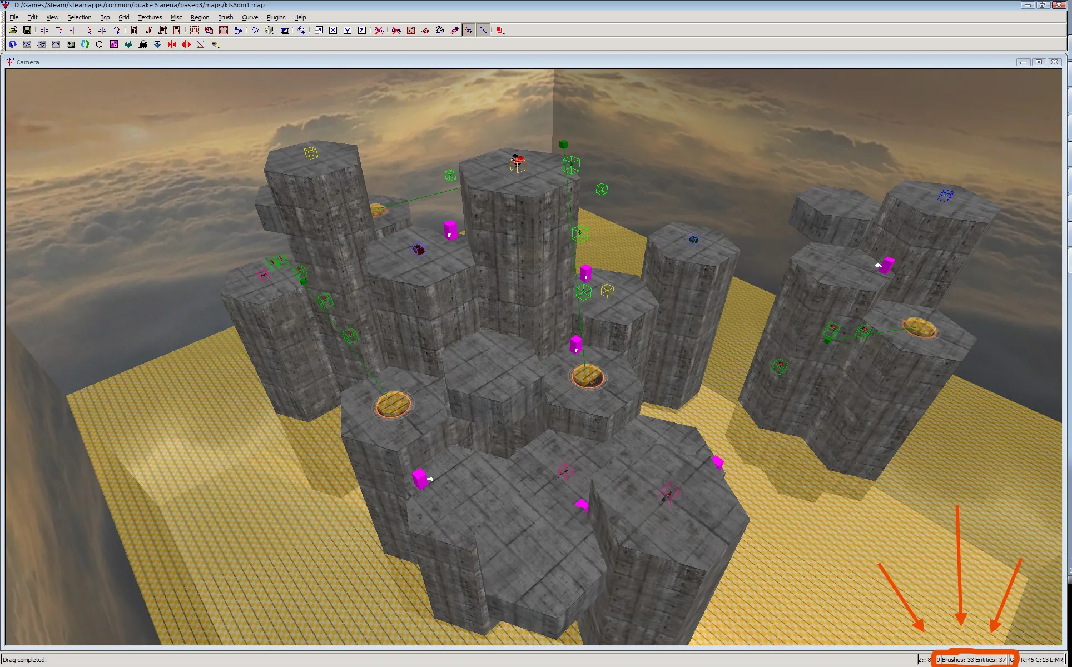
Task: Click the camera with light icon
Action: pos(215,44)
